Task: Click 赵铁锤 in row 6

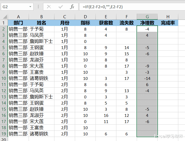Action: 37,54
